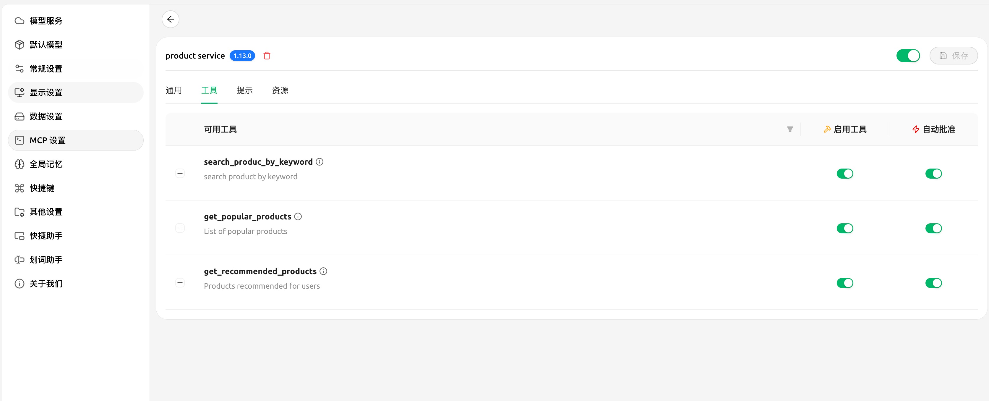Disable 自动批准 for get_popular_products
989x401 pixels.
tap(933, 229)
